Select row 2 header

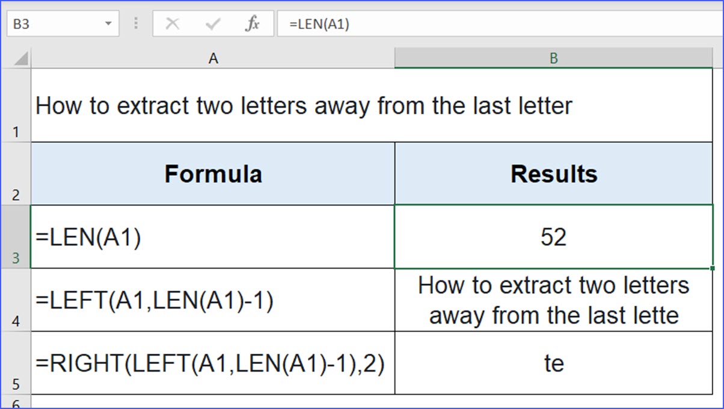coord(17,174)
